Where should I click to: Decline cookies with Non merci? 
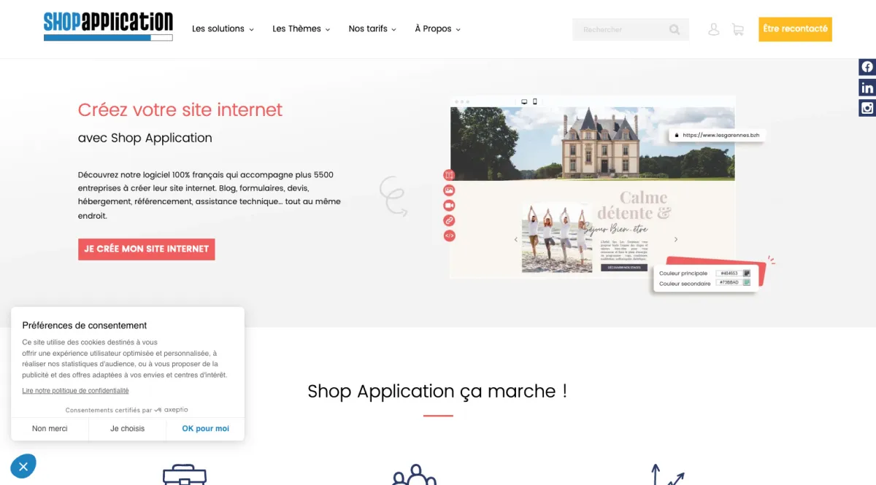click(x=50, y=429)
